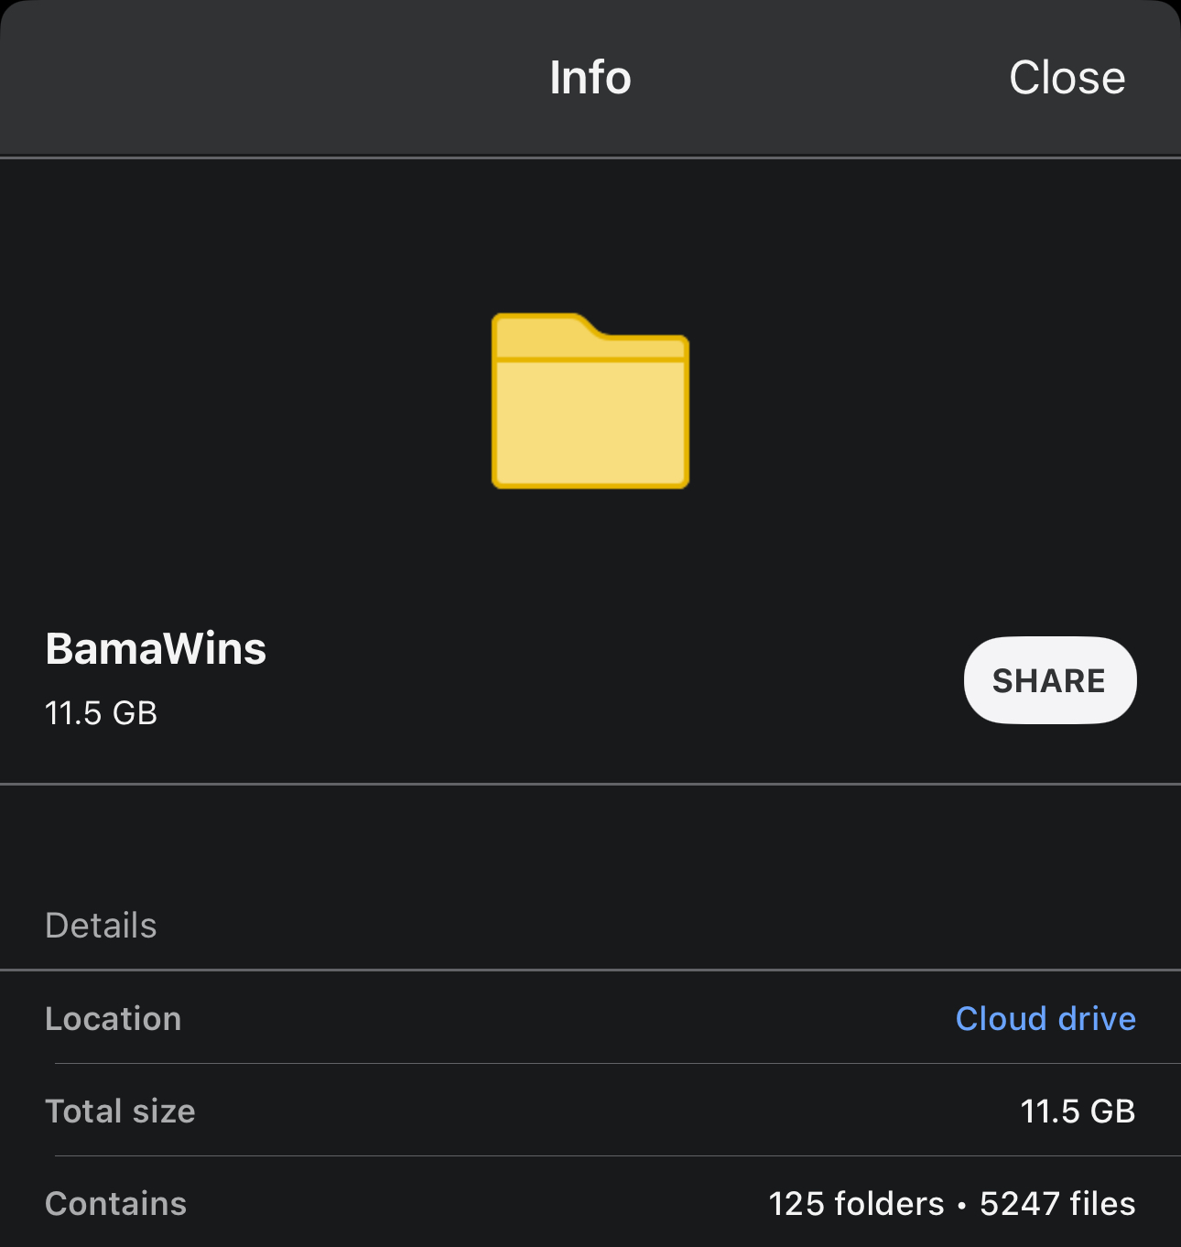Click the word "drive" in Cloud drive
The width and height of the screenshot is (1181, 1247).
tap(1097, 1018)
